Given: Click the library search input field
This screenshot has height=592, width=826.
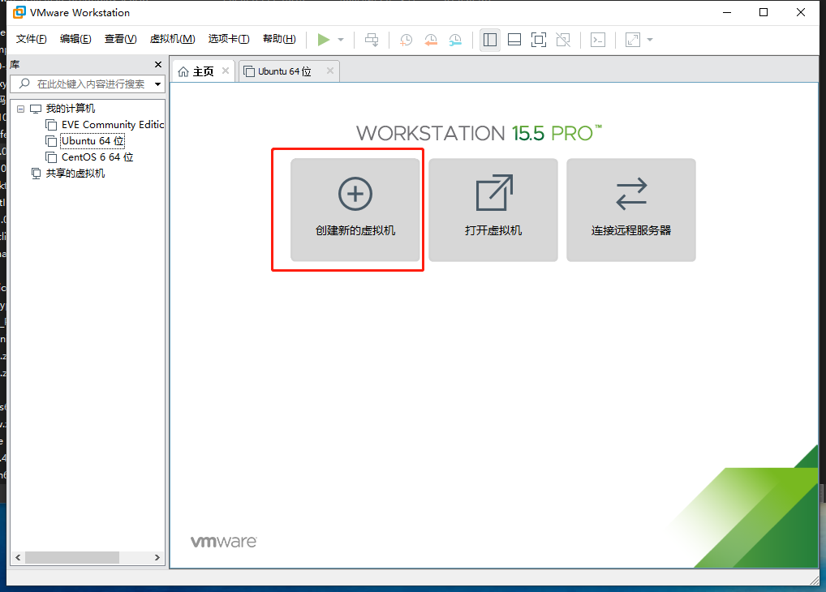Looking at the screenshot, I should [89, 84].
